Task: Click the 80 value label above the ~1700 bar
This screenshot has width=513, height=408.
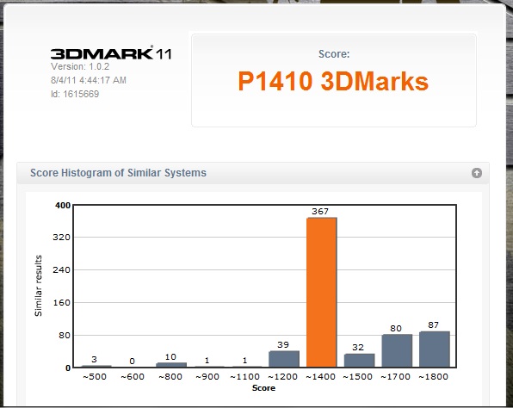Action: tap(396, 328)
